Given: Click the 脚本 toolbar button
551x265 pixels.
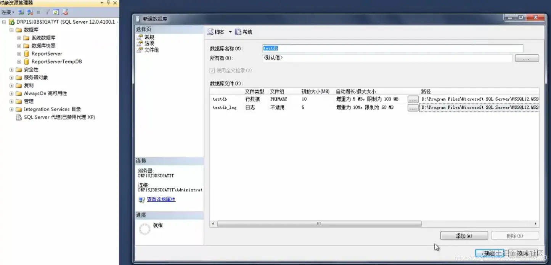Looking at the screenshot, I should click(x=216, y=32).
